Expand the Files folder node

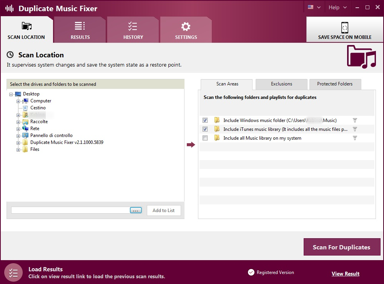pos(18,150)
